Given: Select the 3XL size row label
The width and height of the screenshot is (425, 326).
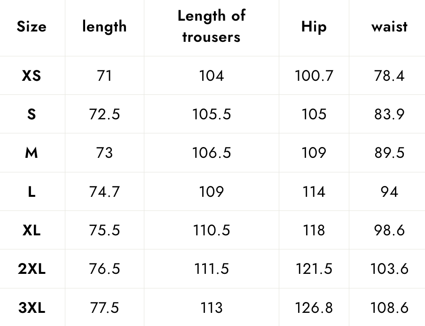Looking at the screenshot, I should 31,308.
